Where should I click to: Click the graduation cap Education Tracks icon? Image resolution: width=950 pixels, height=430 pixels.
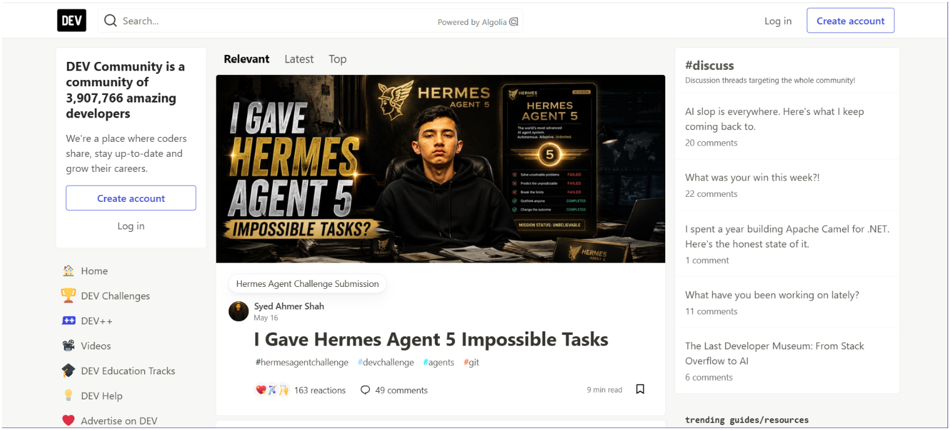[x=68, y=371]
